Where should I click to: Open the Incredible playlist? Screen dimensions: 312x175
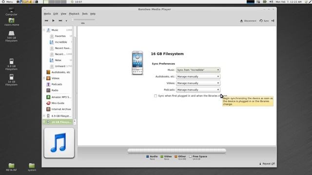point(60,42)
